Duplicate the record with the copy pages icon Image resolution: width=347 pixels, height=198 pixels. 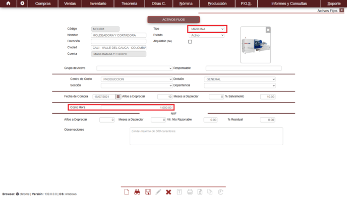(210, 192)
